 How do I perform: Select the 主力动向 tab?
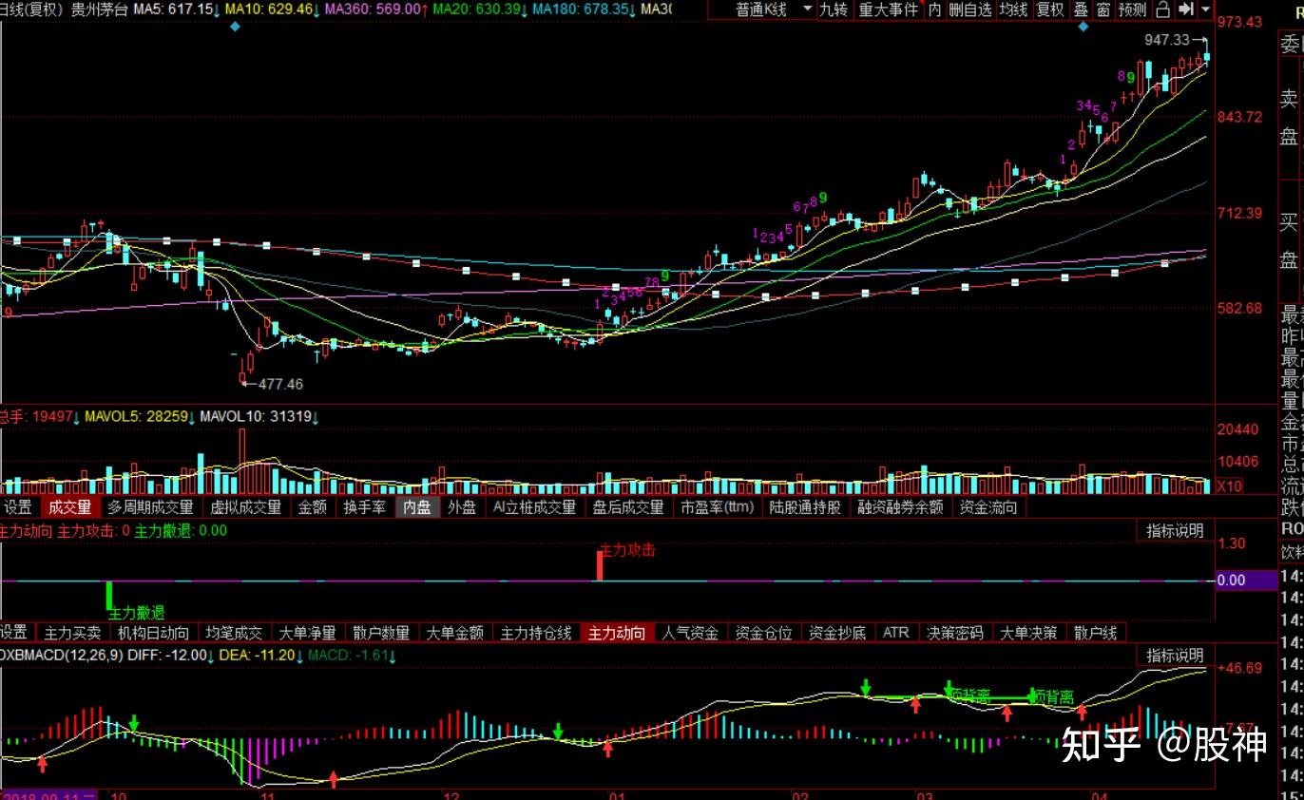point(617,633)
